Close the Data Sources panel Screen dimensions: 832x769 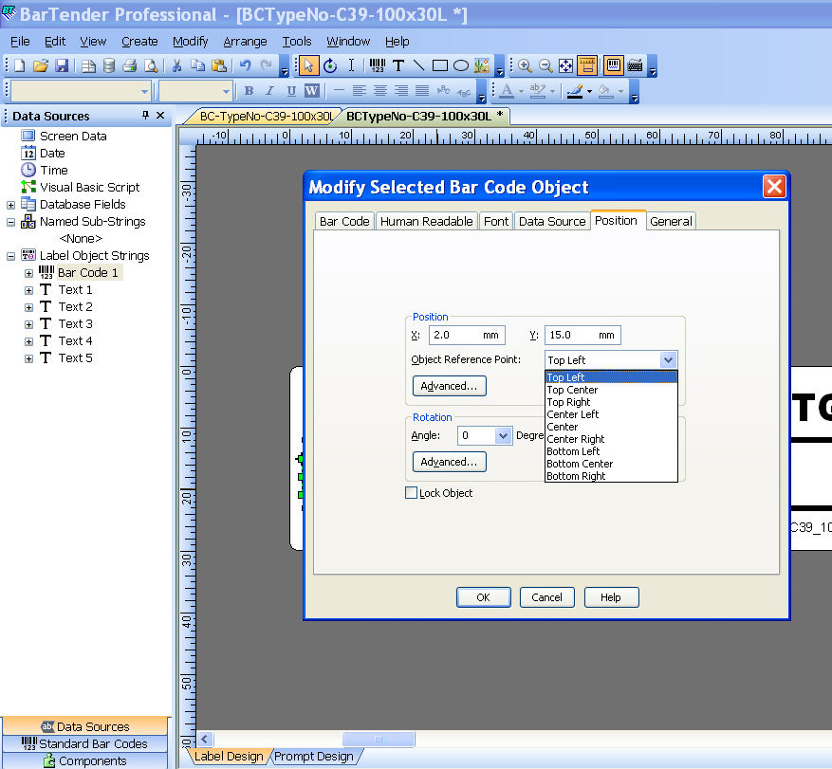point(160,115)
